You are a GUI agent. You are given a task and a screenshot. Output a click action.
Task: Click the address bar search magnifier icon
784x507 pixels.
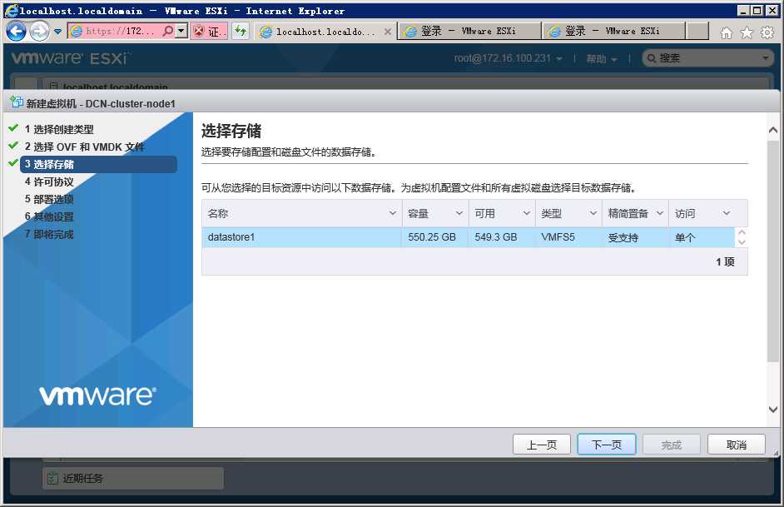168,31
